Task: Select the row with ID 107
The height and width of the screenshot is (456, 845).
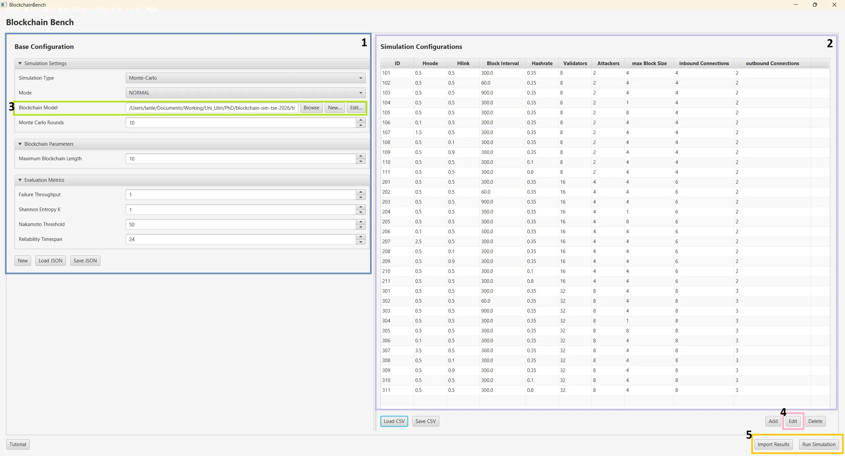Action: [x=605, y=133]
